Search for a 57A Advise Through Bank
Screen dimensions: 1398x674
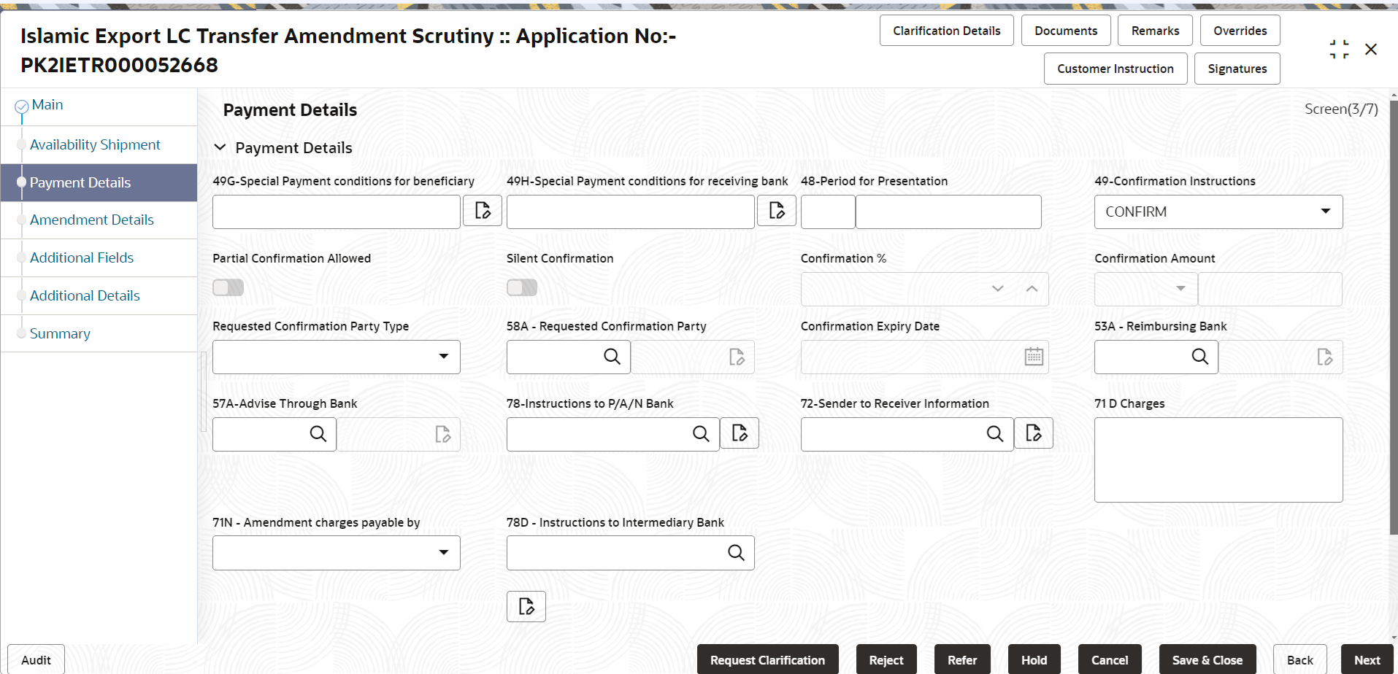pos(318,433)
